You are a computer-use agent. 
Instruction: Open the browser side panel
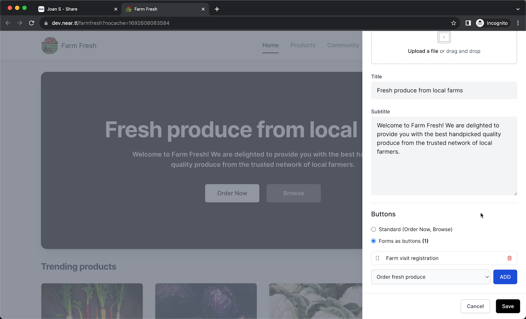468,23
